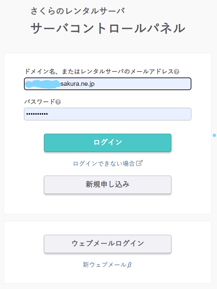
Task: Open the ログインできない場合 link
Action: 104,164
